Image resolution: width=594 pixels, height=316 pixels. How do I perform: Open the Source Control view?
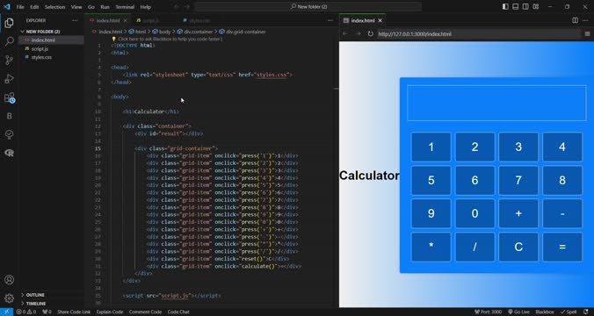click(x=9, y=60)
